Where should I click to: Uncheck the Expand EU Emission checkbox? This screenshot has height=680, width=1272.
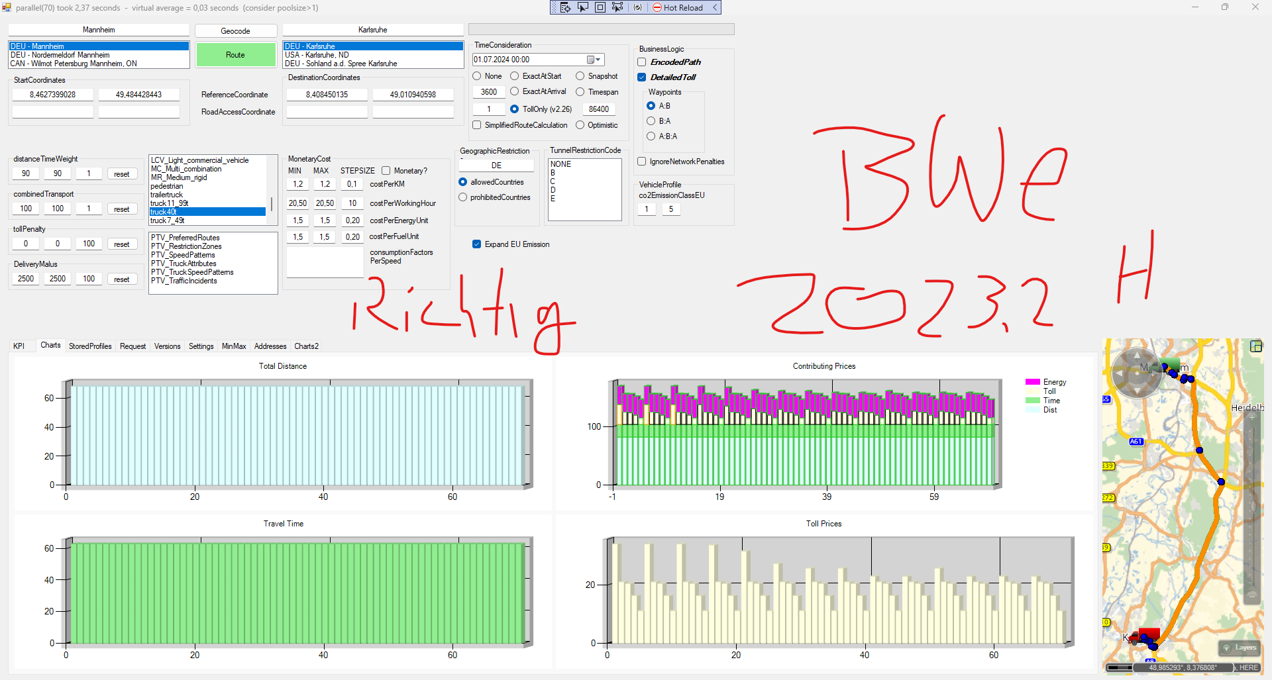[x=476, y=244]
